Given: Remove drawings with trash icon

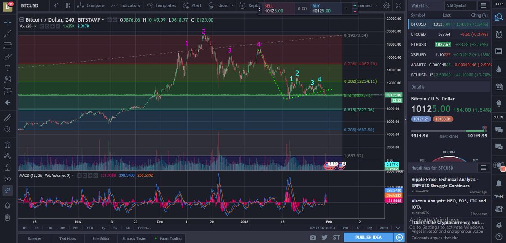Looking at the screenshot, I should tap(7, 217).
